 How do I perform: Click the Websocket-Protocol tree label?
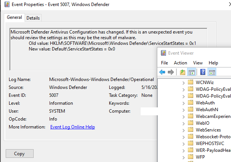point(213,137)
